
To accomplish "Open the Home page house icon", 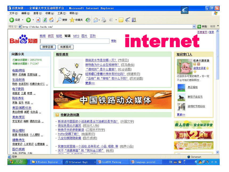I will tap(51, 20).
